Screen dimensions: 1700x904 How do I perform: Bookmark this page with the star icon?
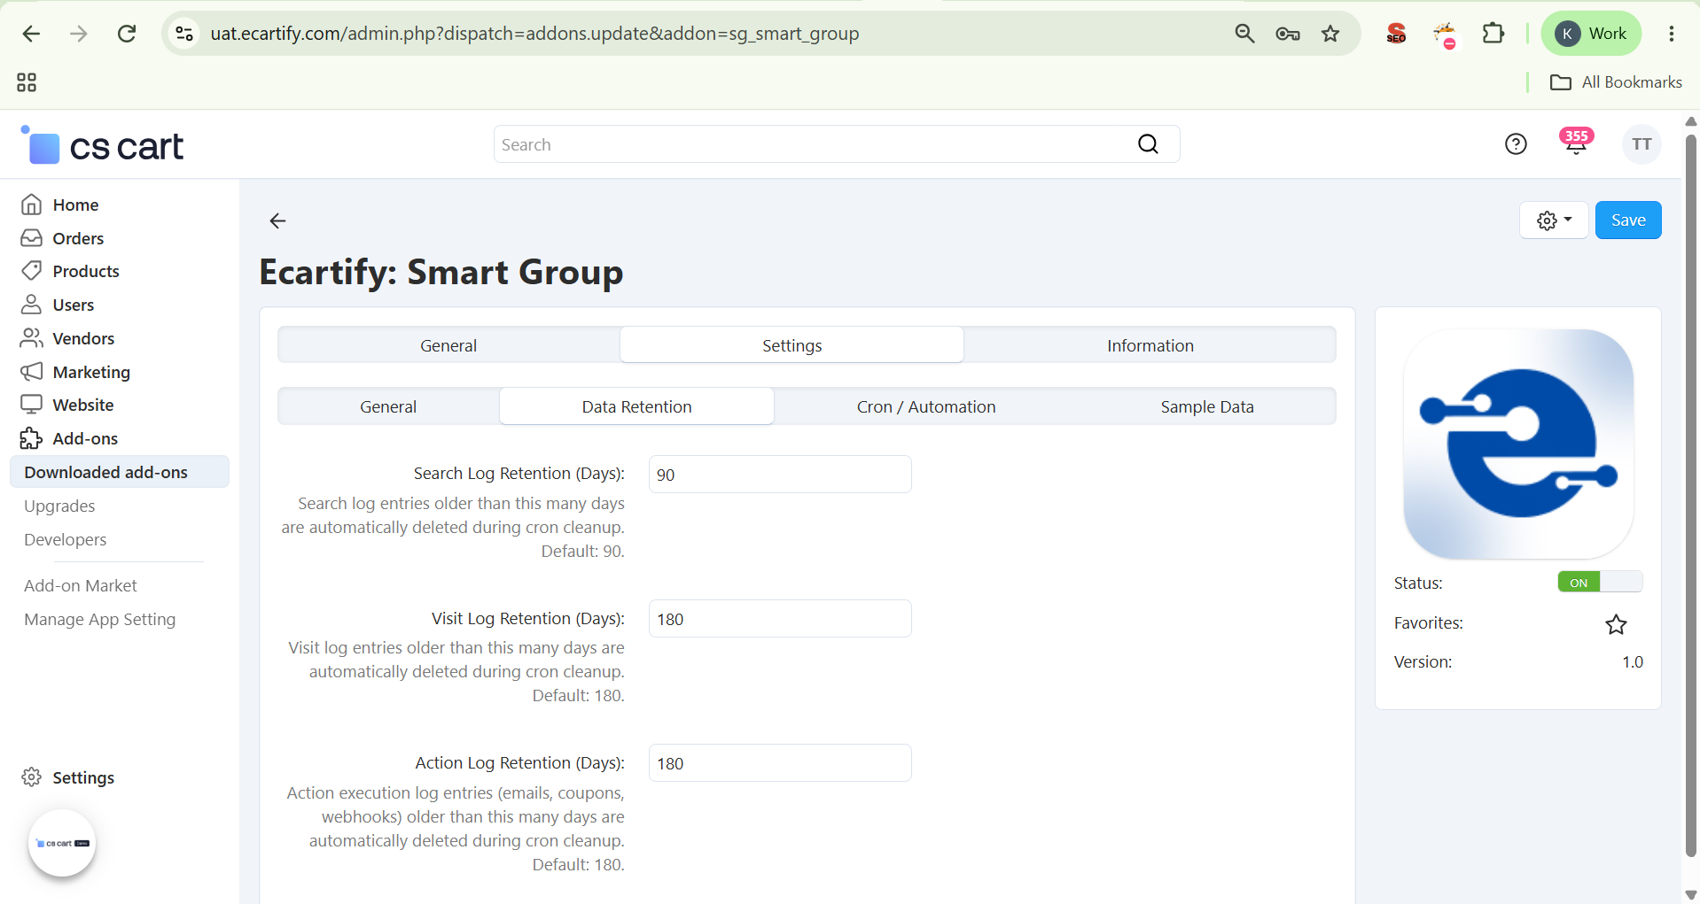click(x=1330, y=34)
